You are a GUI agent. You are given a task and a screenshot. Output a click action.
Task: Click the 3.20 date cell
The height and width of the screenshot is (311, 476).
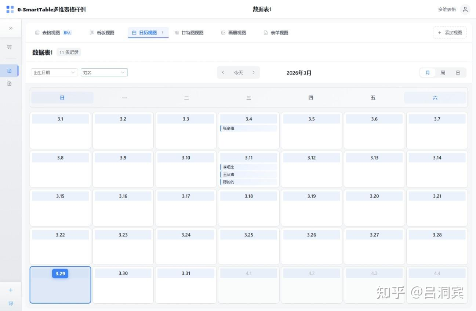coord(374,208)
